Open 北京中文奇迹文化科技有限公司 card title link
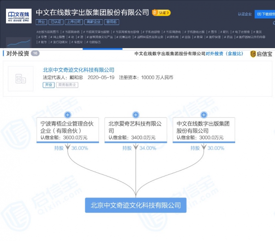The image size is (275, 241). [78, 70]
